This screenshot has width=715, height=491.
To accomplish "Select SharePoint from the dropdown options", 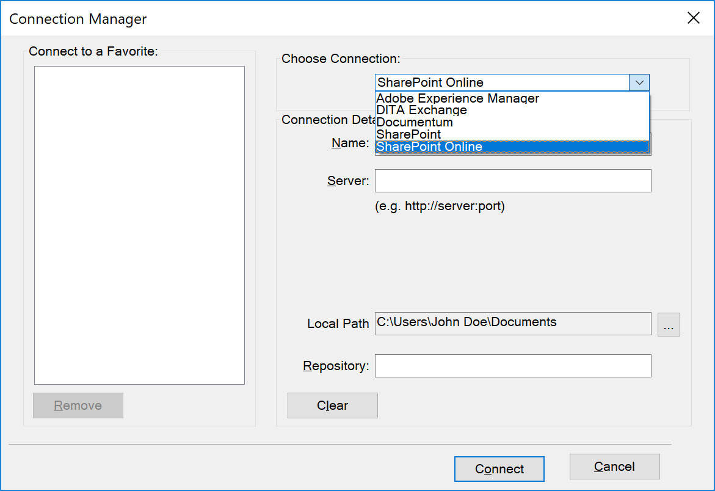I will click(x=408, y=134).
